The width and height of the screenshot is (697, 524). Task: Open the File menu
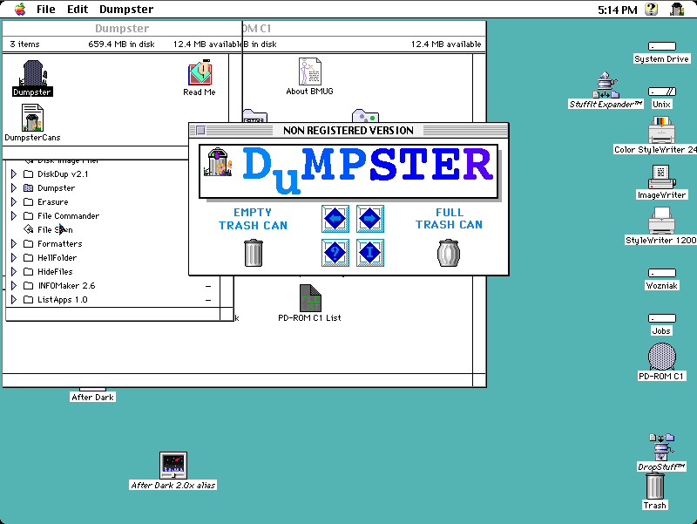[x=46, y=9]
